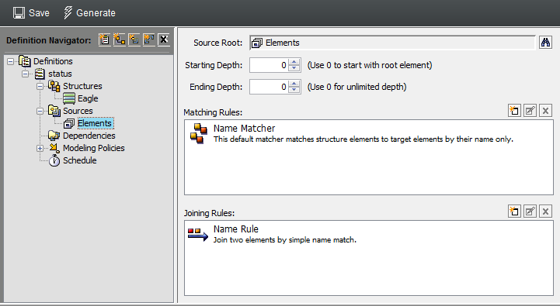Select the Name Rule joining rule title
Viewport: 560px width, 306px height.
(235, 229)
